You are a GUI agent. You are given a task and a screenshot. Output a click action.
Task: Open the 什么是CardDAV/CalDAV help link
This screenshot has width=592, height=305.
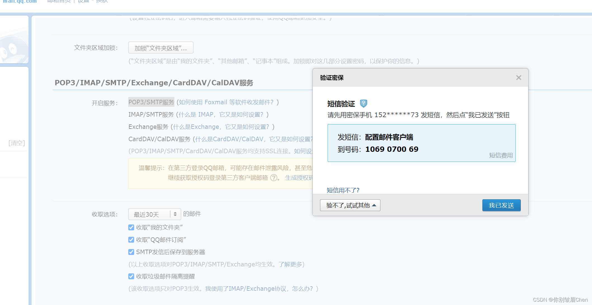(x=254, y=139)
